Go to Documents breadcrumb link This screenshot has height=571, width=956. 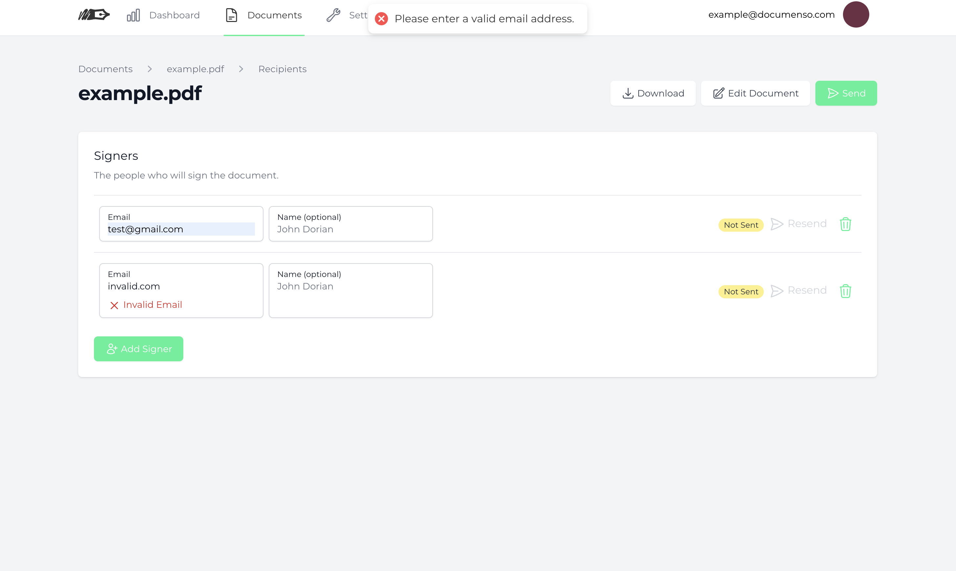click(x=105, y=69)
